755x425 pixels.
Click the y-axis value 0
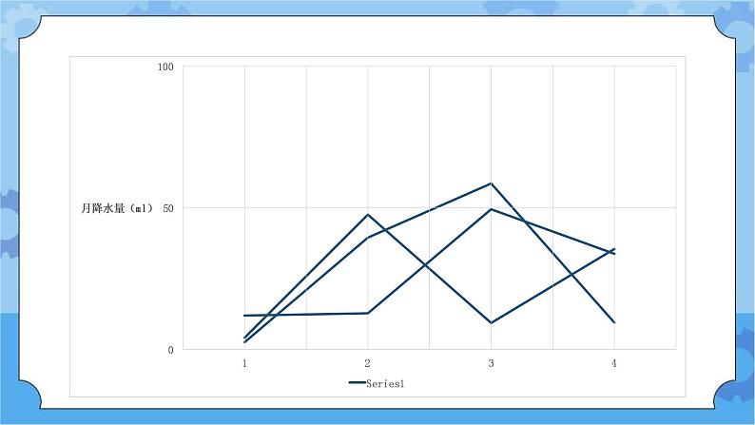[171, 350]
